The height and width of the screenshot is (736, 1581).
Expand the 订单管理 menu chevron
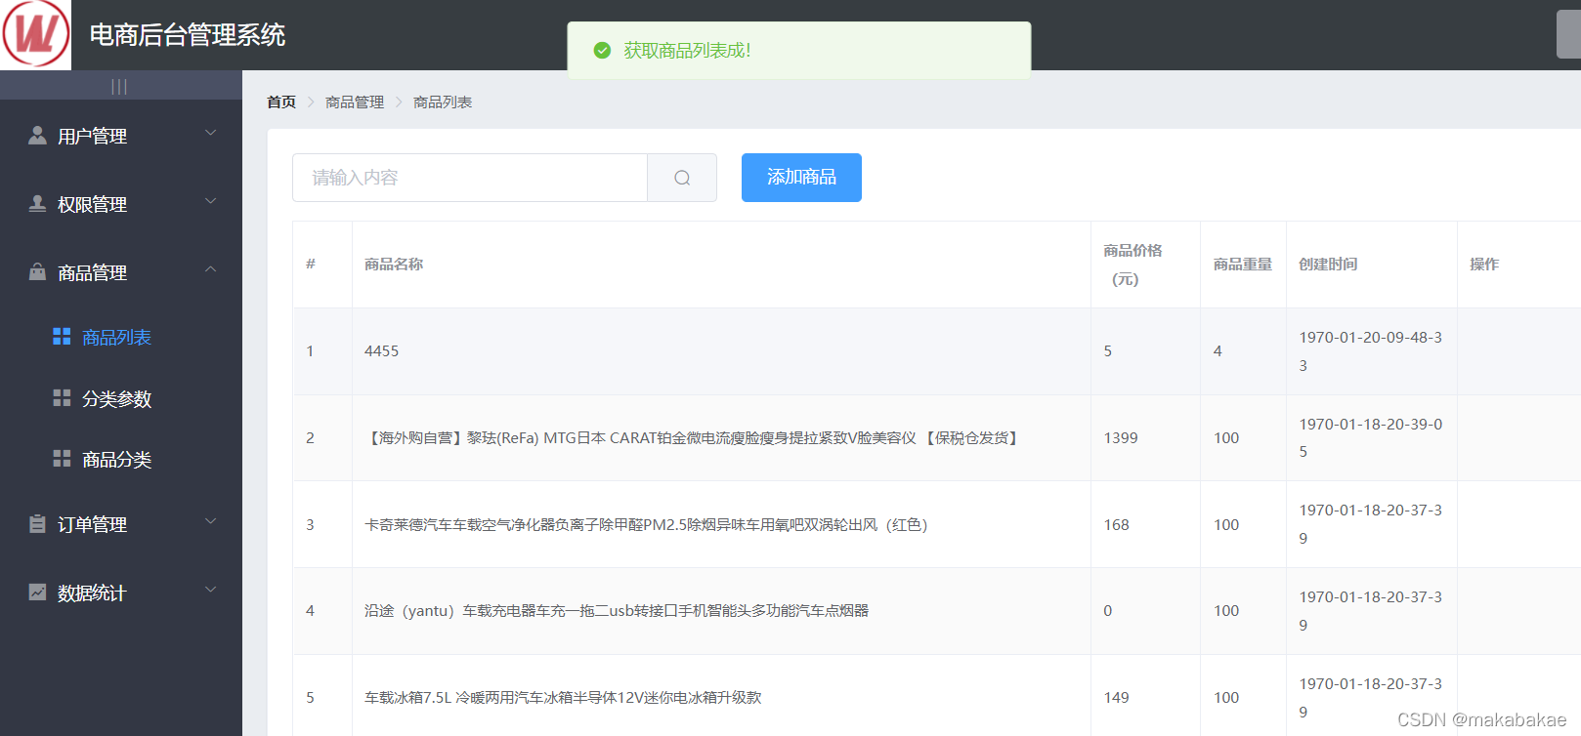pyautogui.click(x=210, y=522)
